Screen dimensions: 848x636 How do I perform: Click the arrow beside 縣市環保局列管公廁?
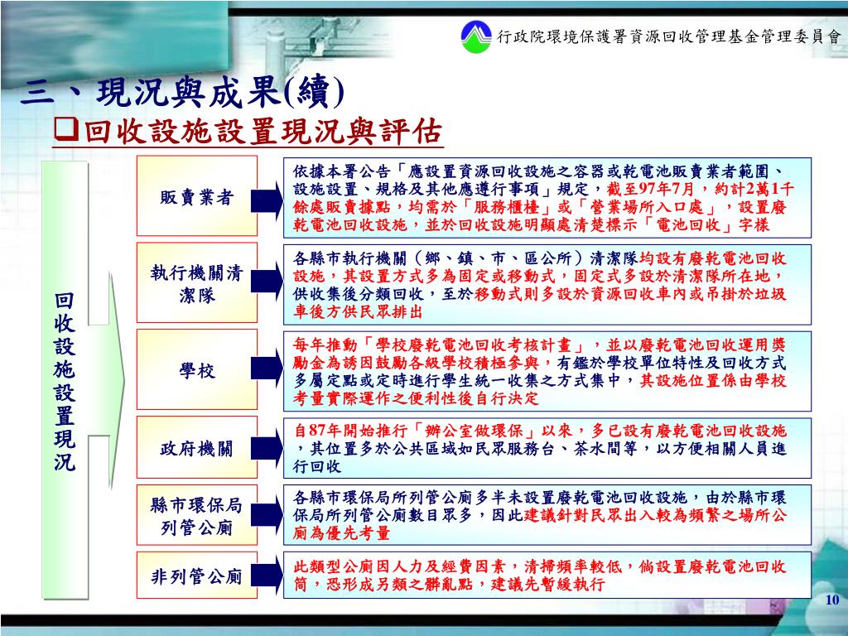click(267, 515)
